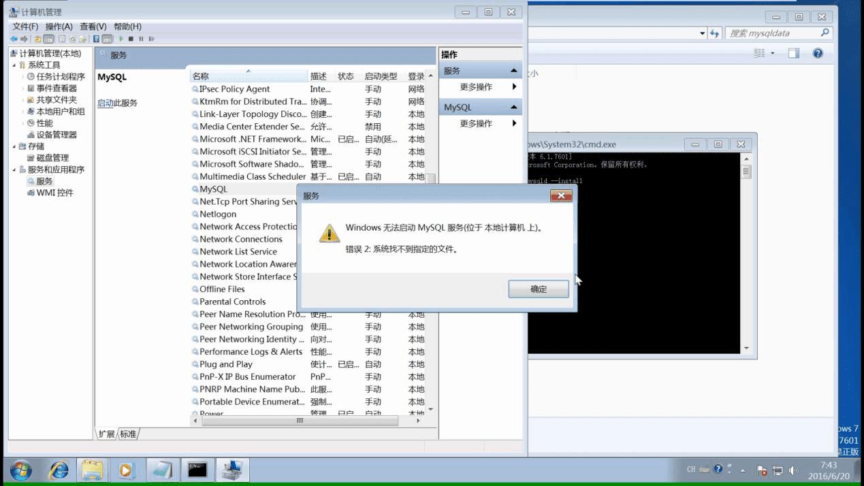Open the cmd.exe window from the taskbar

tap(196, 469)
